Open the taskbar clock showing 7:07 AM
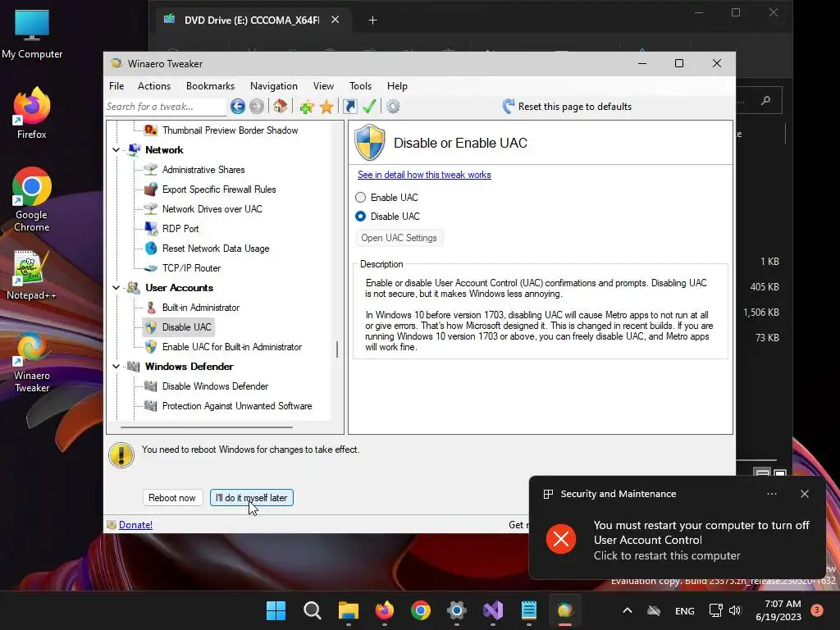This screenshot has width=840, height=630. pos(778,610)
